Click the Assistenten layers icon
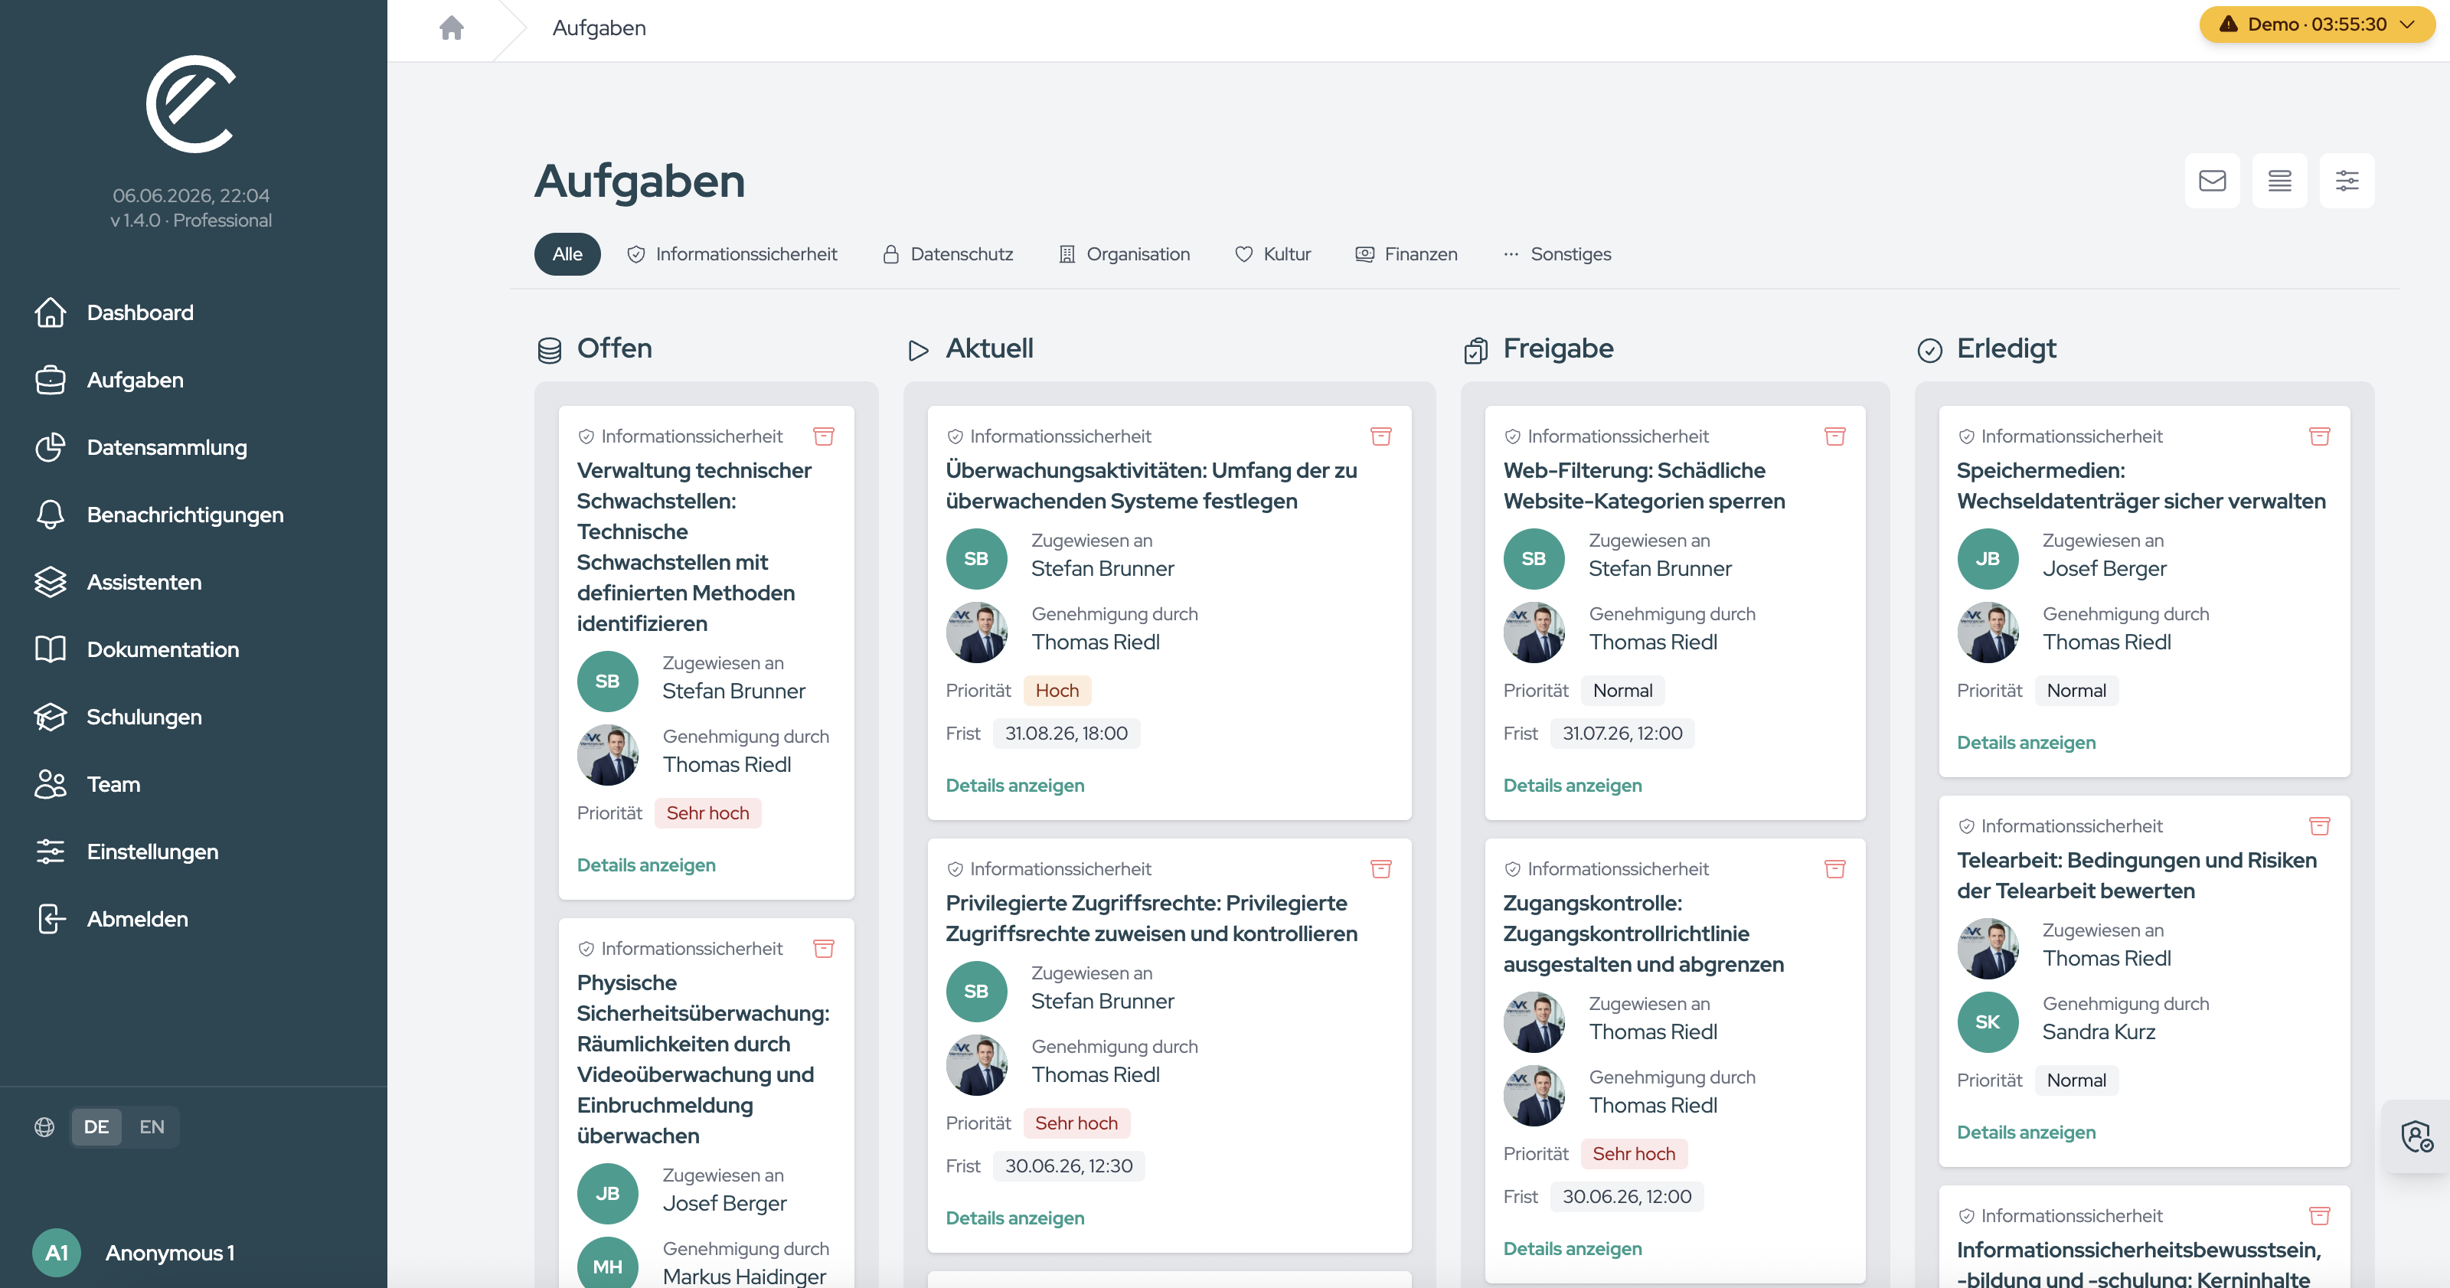 (51, 582)
